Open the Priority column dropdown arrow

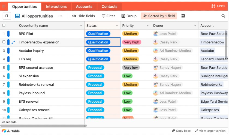[x=147, y=26]
